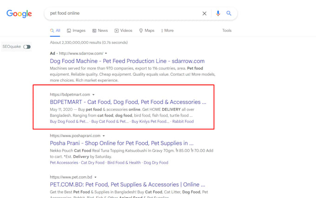Image resolution: width=316 pixels, height=198 pixels.
Task: Clear the search box with X icon
Action: click(204, 13)
